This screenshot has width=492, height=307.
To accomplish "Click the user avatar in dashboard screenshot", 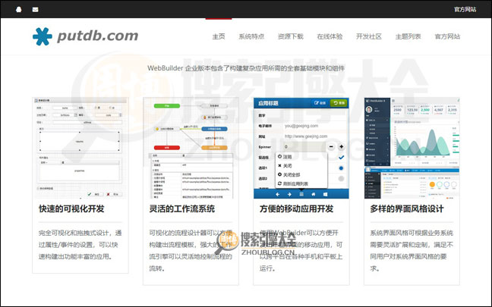I will pyautogui.click(x=369, y=109).
